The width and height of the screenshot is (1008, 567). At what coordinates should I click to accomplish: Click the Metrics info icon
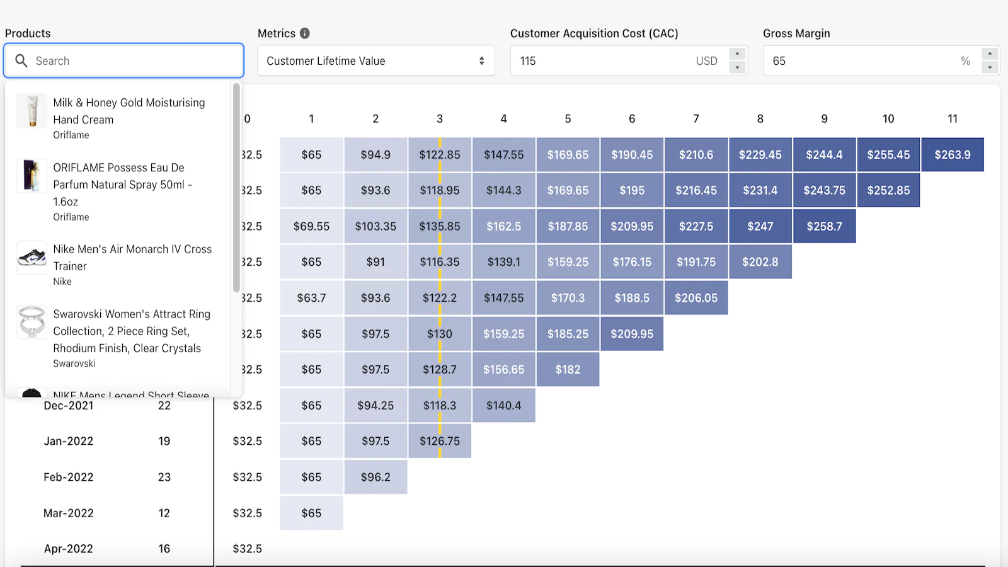tap(305, 33)
